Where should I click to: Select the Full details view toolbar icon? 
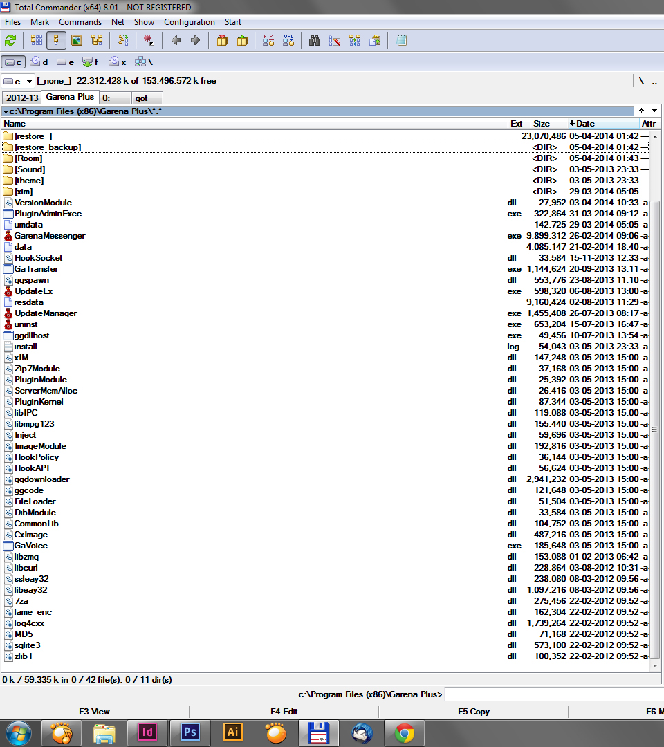point(56,41)
